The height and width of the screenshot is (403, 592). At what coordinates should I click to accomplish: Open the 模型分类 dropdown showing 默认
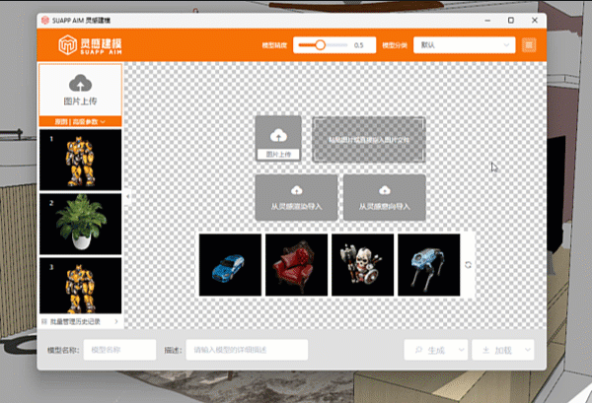[x=465, y=45]
